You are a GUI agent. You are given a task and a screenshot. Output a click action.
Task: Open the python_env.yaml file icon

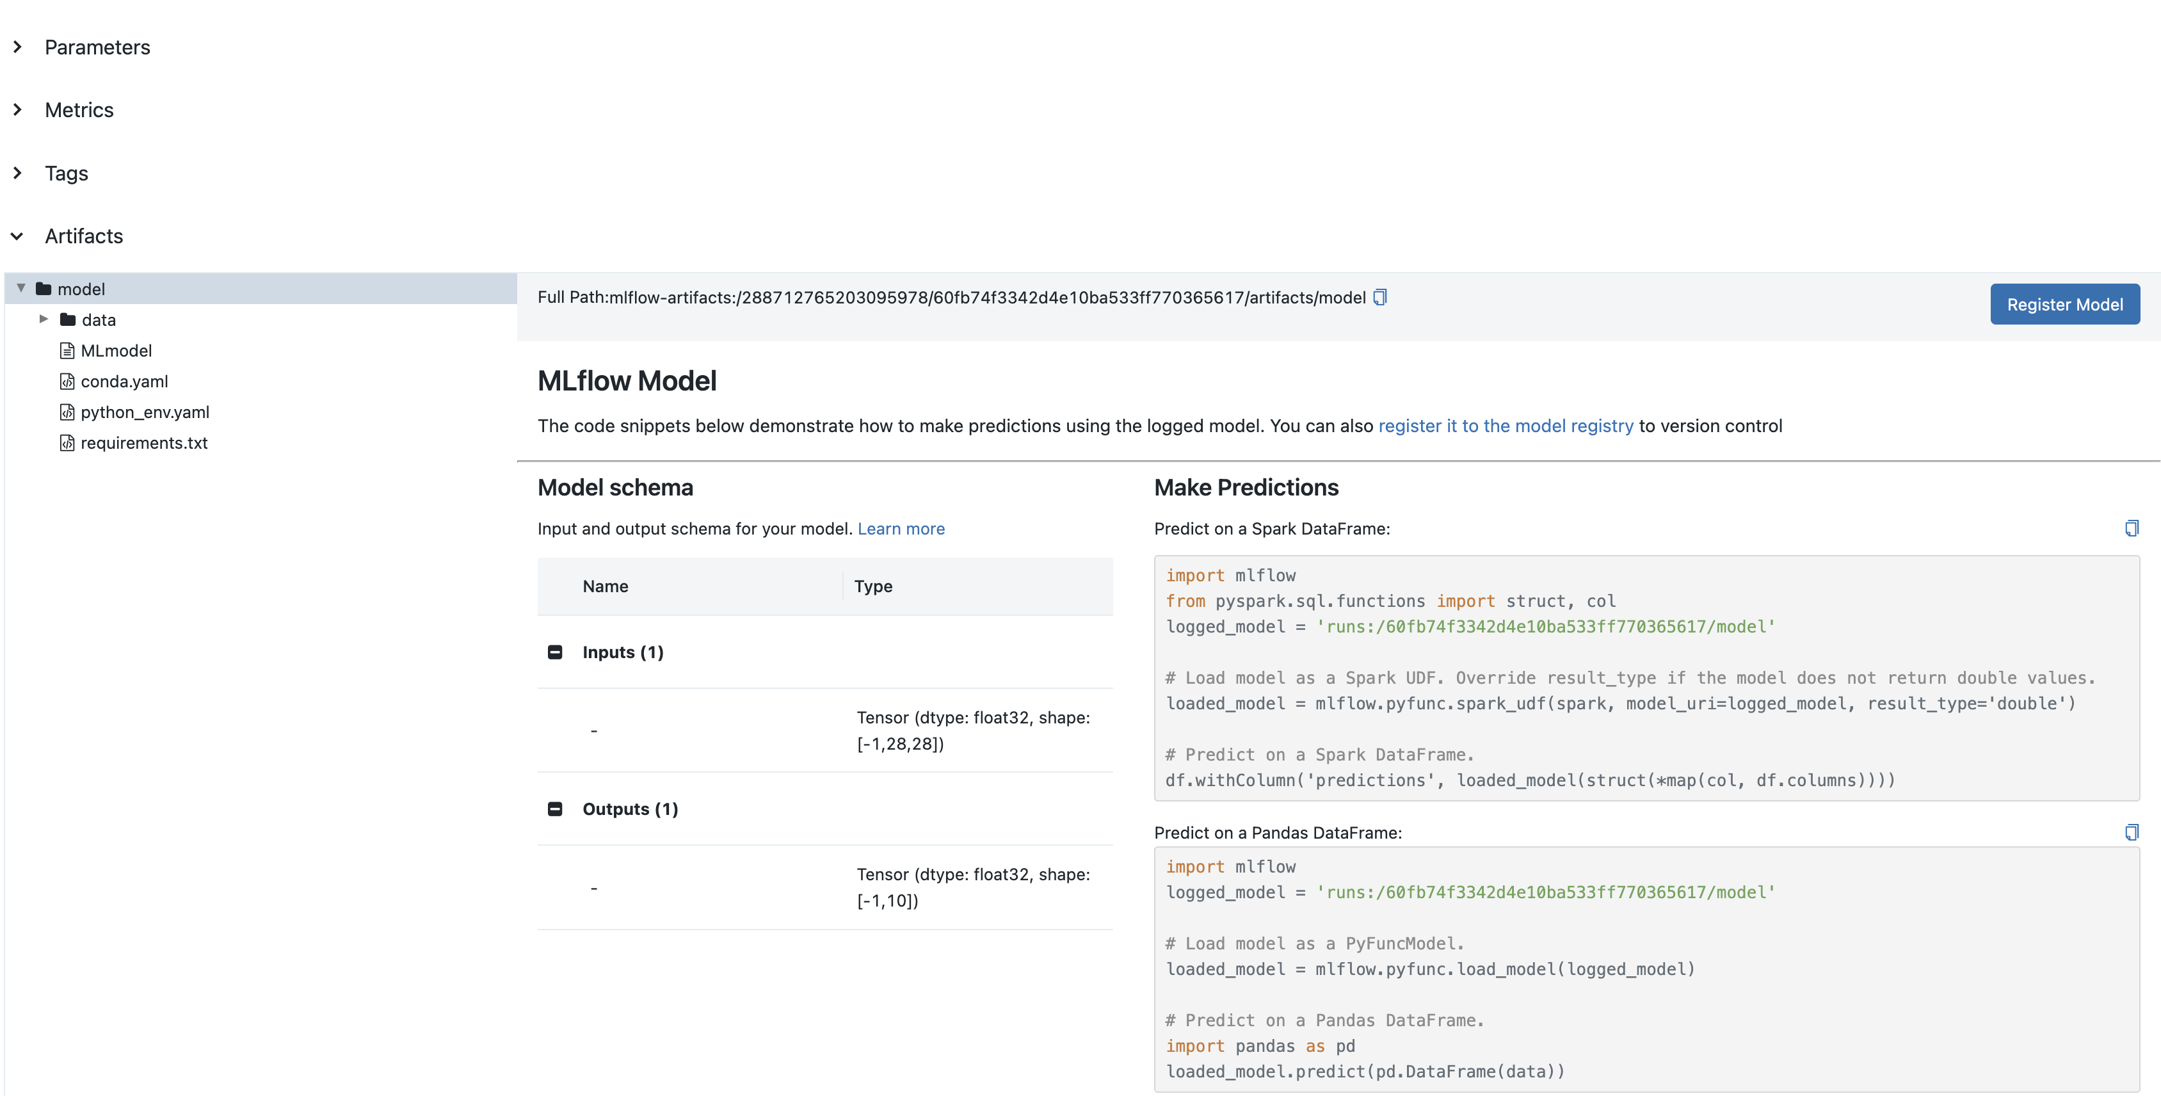pyautogui.click(x=67, y=412)
